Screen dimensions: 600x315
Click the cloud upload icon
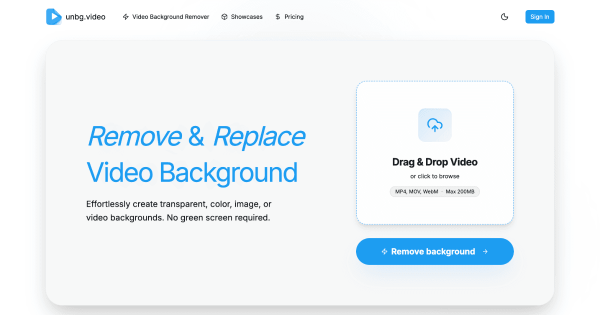tap(434, 125)
